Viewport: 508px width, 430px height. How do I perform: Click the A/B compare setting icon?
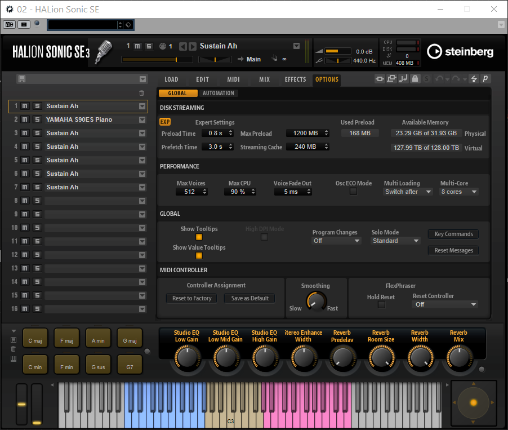10,24
